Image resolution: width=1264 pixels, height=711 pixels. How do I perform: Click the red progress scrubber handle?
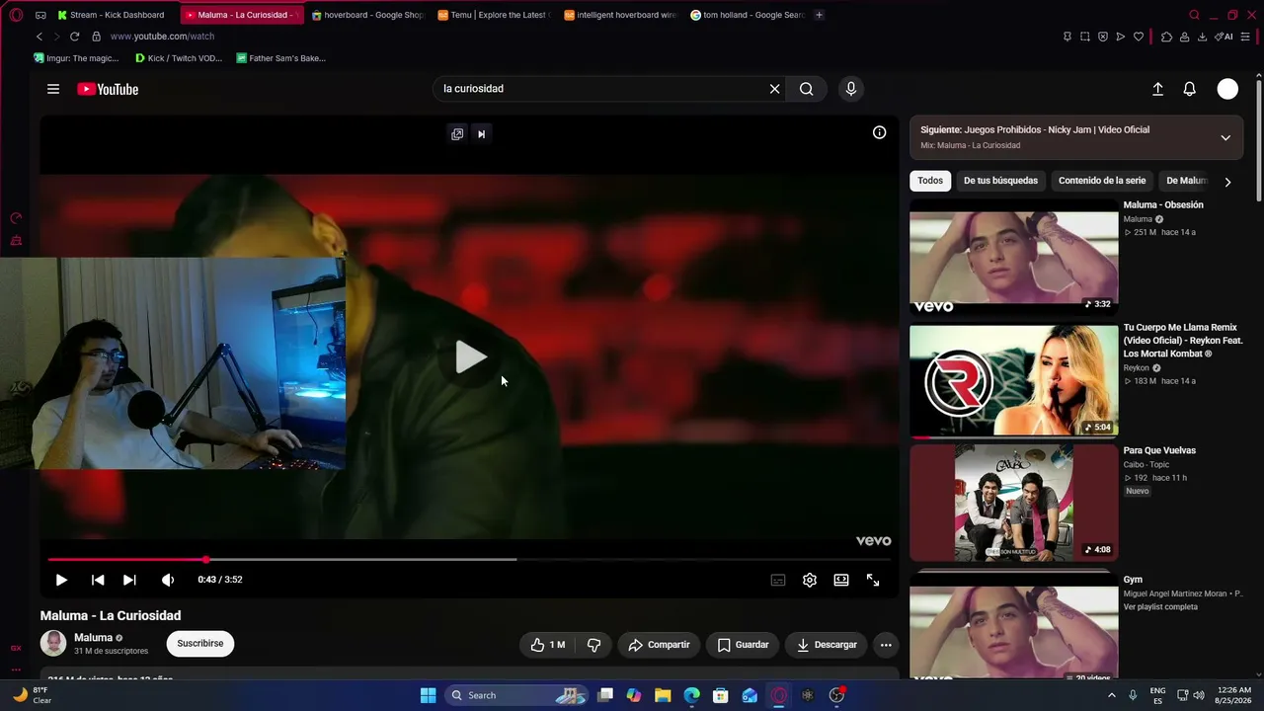coord(206,560)
